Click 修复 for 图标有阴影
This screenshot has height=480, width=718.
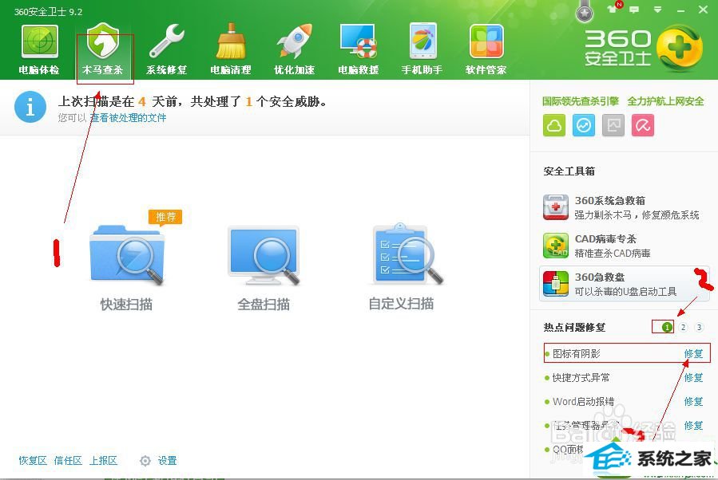(693, 353)
